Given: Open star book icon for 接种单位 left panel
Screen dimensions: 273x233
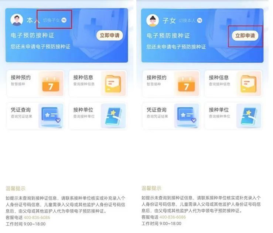Looking at the screenshot, I should [x=113, y=116].
